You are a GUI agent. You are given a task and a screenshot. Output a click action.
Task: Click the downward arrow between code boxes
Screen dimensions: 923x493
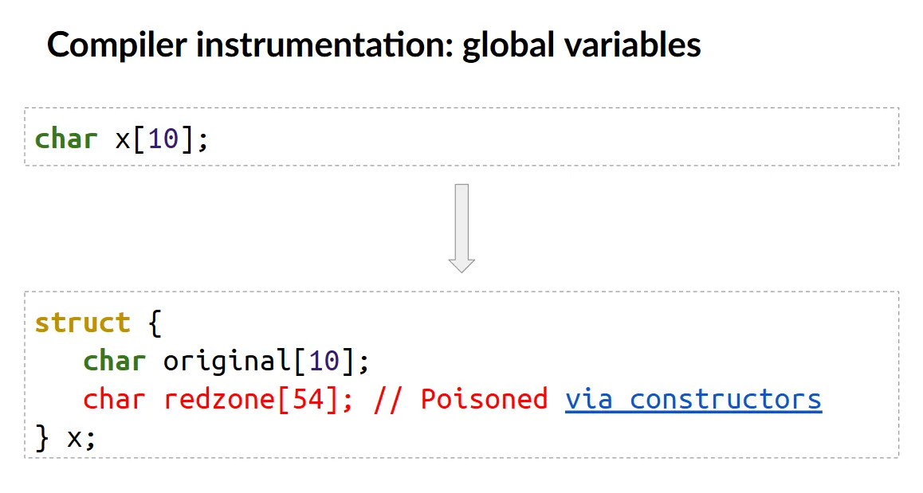(x=461, y=229)
